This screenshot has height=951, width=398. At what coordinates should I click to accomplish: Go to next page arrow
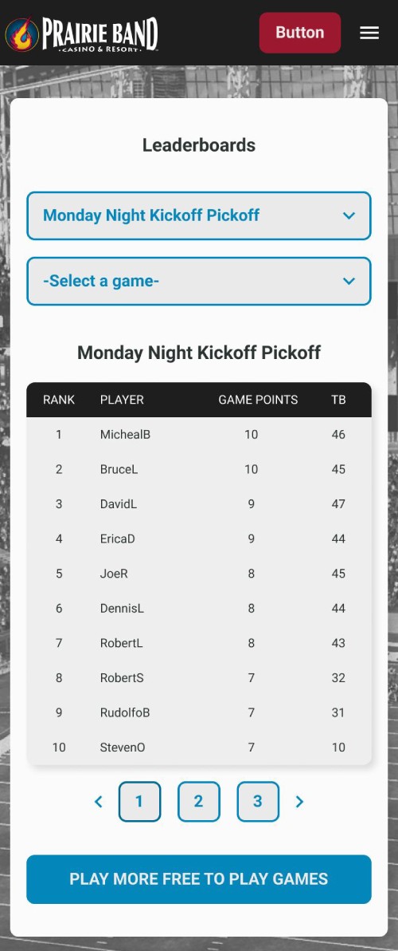298,802
